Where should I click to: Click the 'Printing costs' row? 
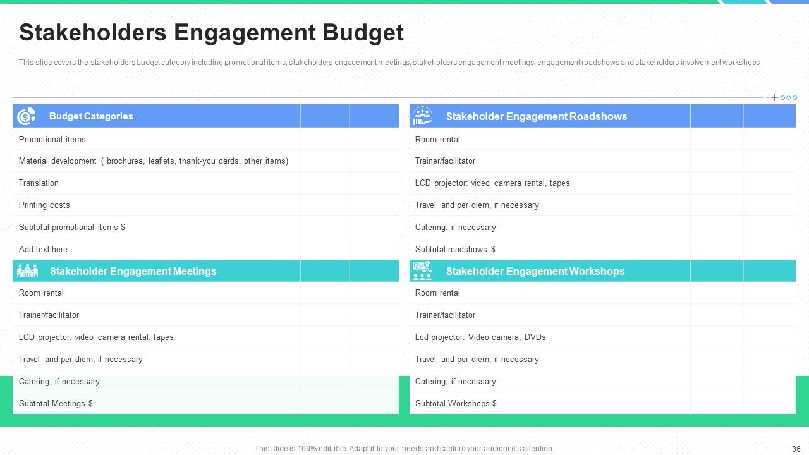tap(205, 205)
